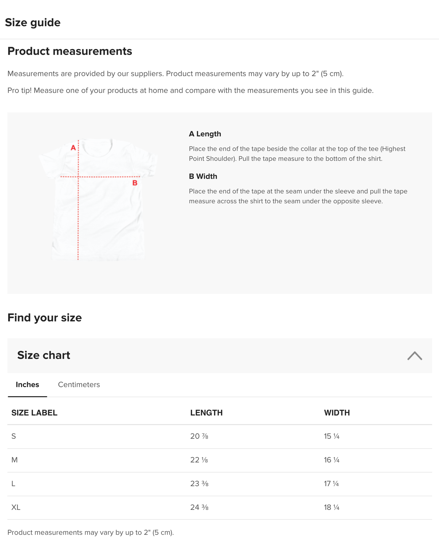Viewport: 439px width, 557px height.
Task: Collapse the Size chart chevron arrow
Action: coord(414,356)
